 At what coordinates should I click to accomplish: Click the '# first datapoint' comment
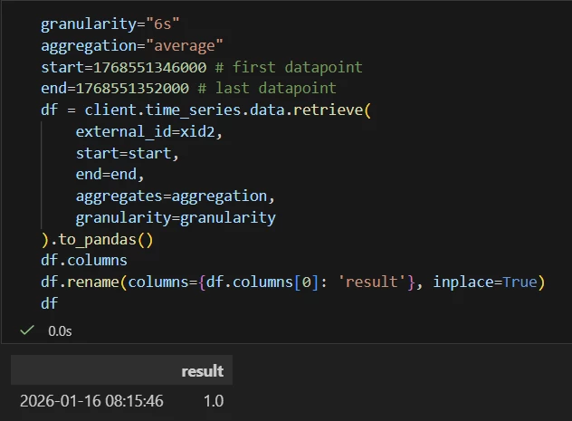pyautogui.click(x=288, y=67)
